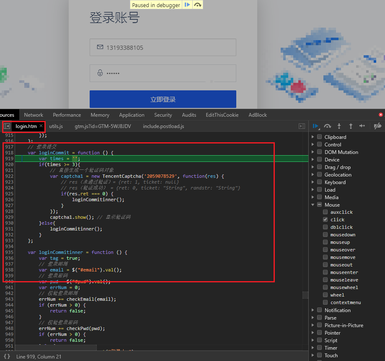
Task: Enable the dblclick event breakpoint
Action: click(x=326, y=227)
